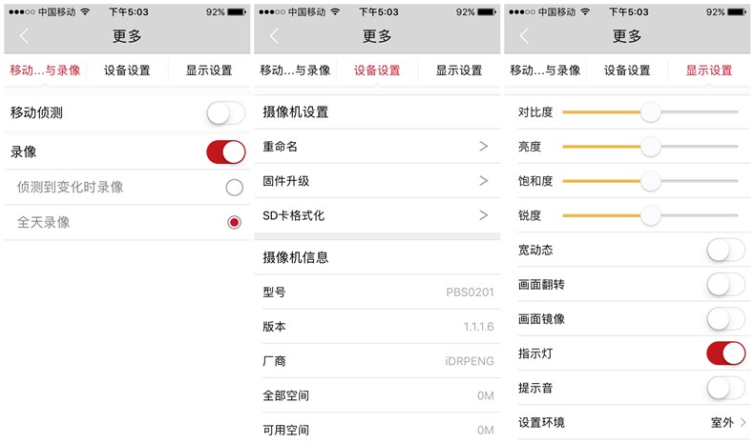754x443 pixels.
Task: Tap the back arrow in the right screen header
Action: [x=524, y=35]
